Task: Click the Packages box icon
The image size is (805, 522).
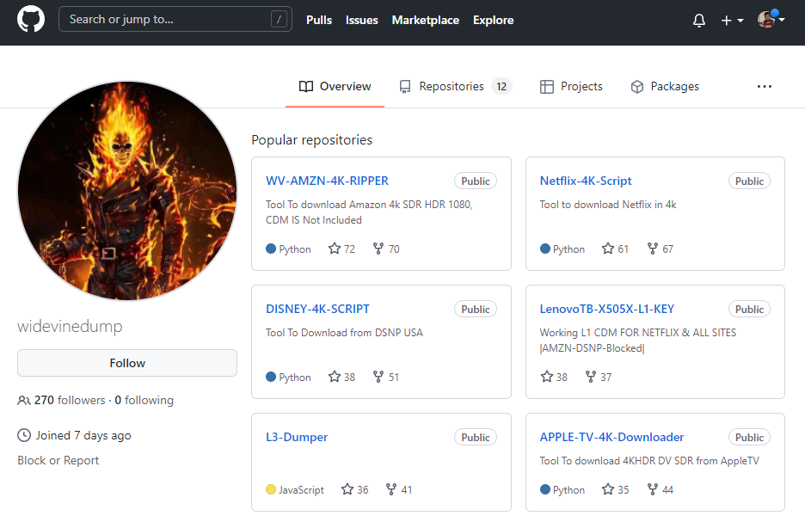Action: tap(636, 86)
